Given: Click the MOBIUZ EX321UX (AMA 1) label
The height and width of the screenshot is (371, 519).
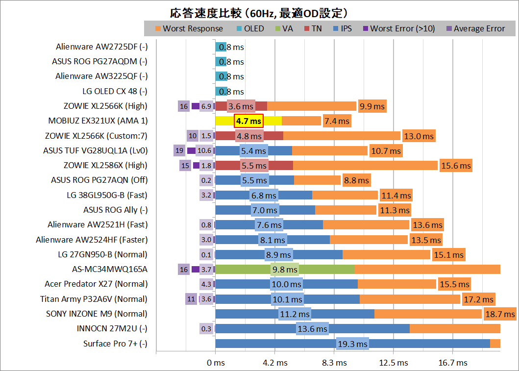Looking at the screenshot, I should tap(98, 121).
